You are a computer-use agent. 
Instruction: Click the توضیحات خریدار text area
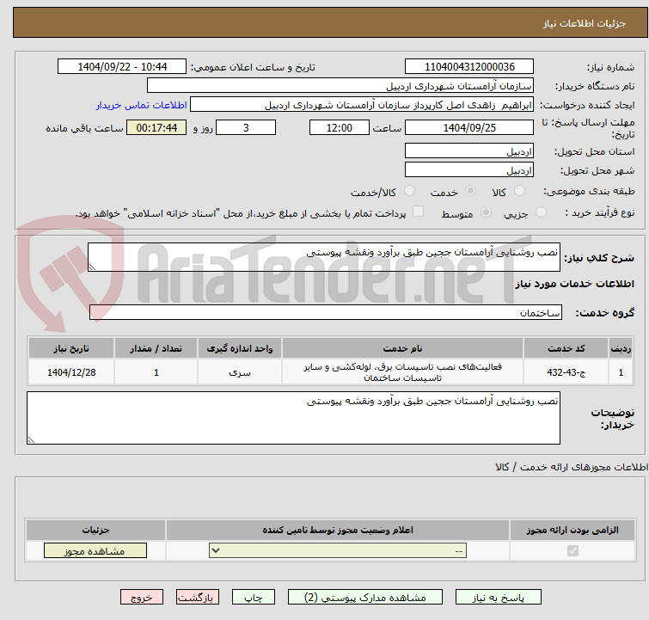click(293, 418)
